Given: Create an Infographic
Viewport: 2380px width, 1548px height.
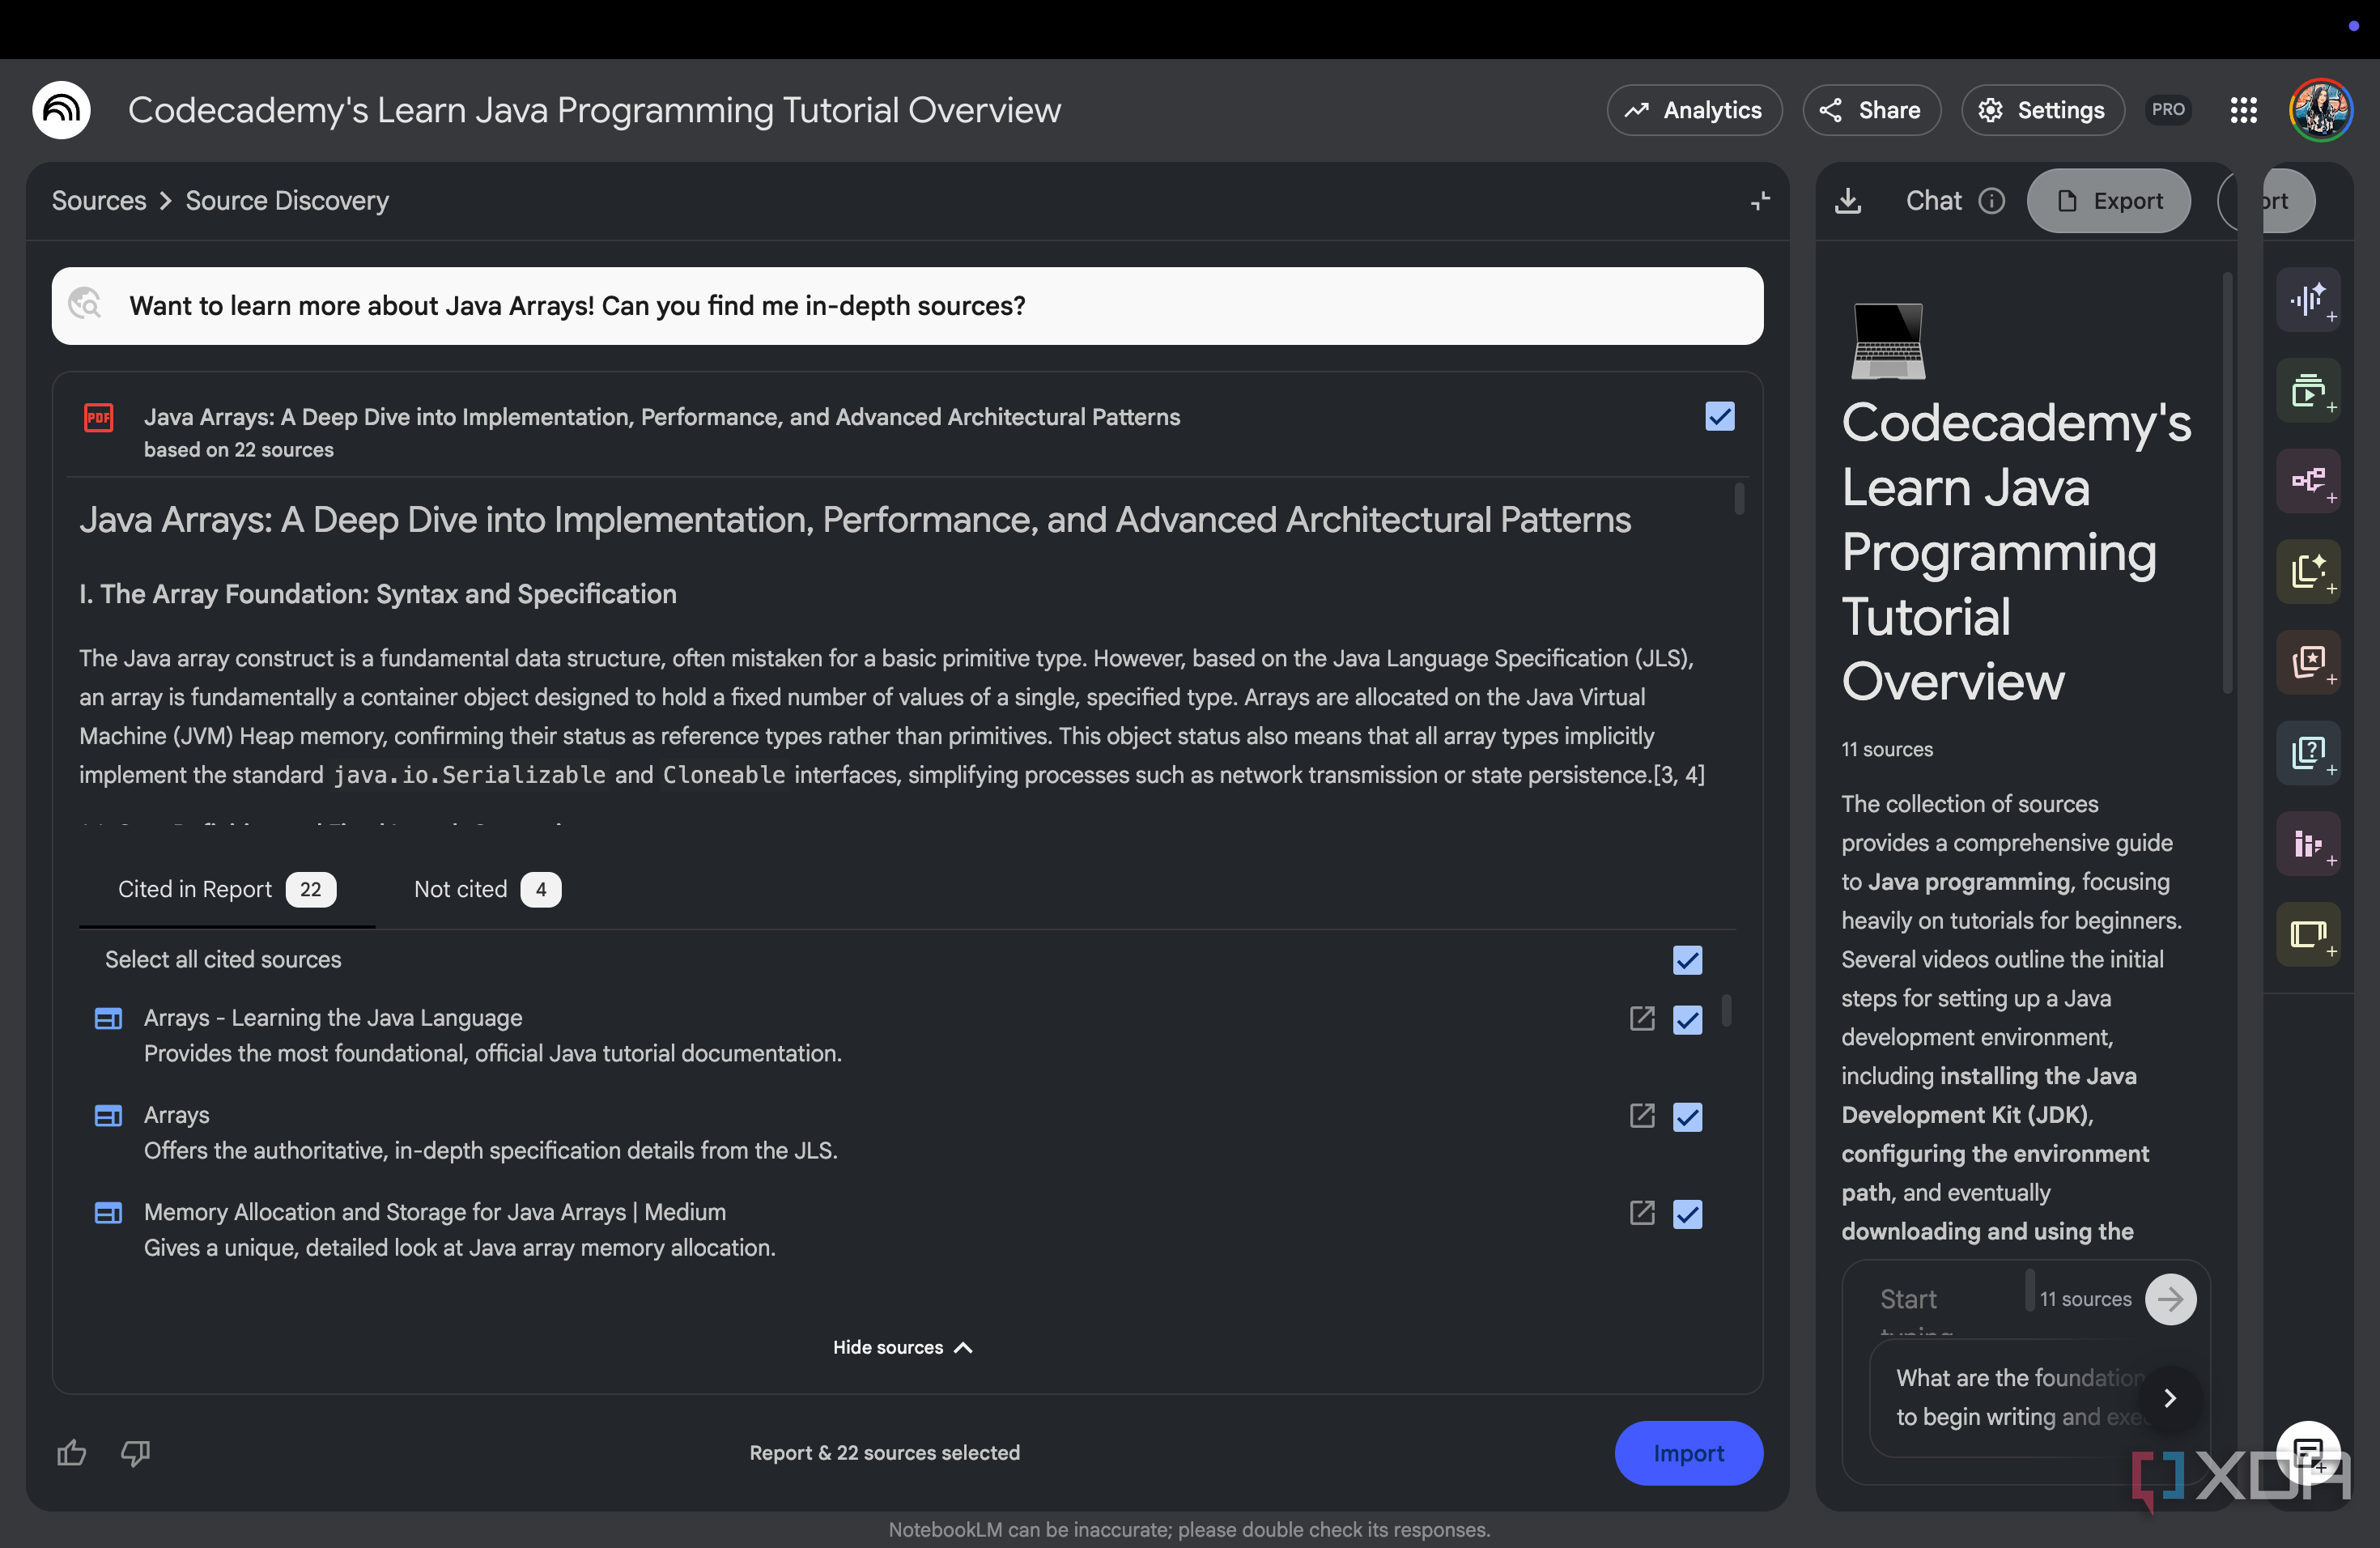Looking at the screenshot, I should 2308,844.
